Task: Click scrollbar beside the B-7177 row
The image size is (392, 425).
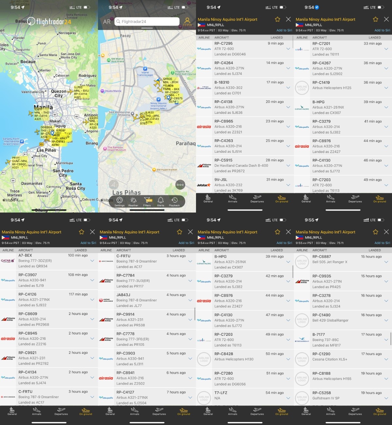Action: tap(391, 339)
